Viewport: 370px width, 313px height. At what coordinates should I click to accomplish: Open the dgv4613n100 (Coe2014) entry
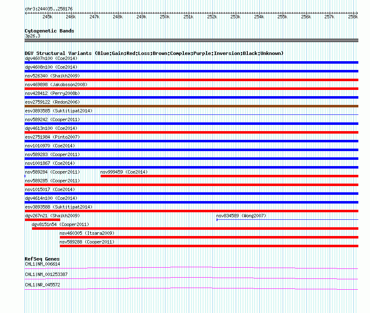51,128
